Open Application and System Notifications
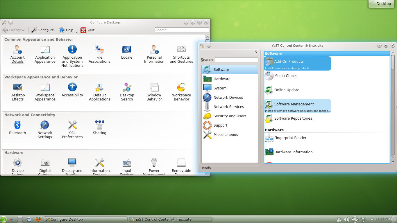 pyautogui.click(x=72, y=56)
